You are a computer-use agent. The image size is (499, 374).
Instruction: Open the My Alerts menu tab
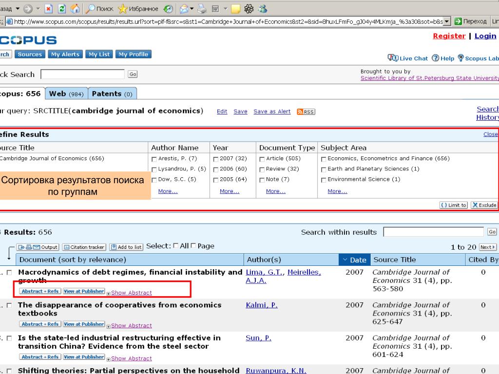point(65,55)
